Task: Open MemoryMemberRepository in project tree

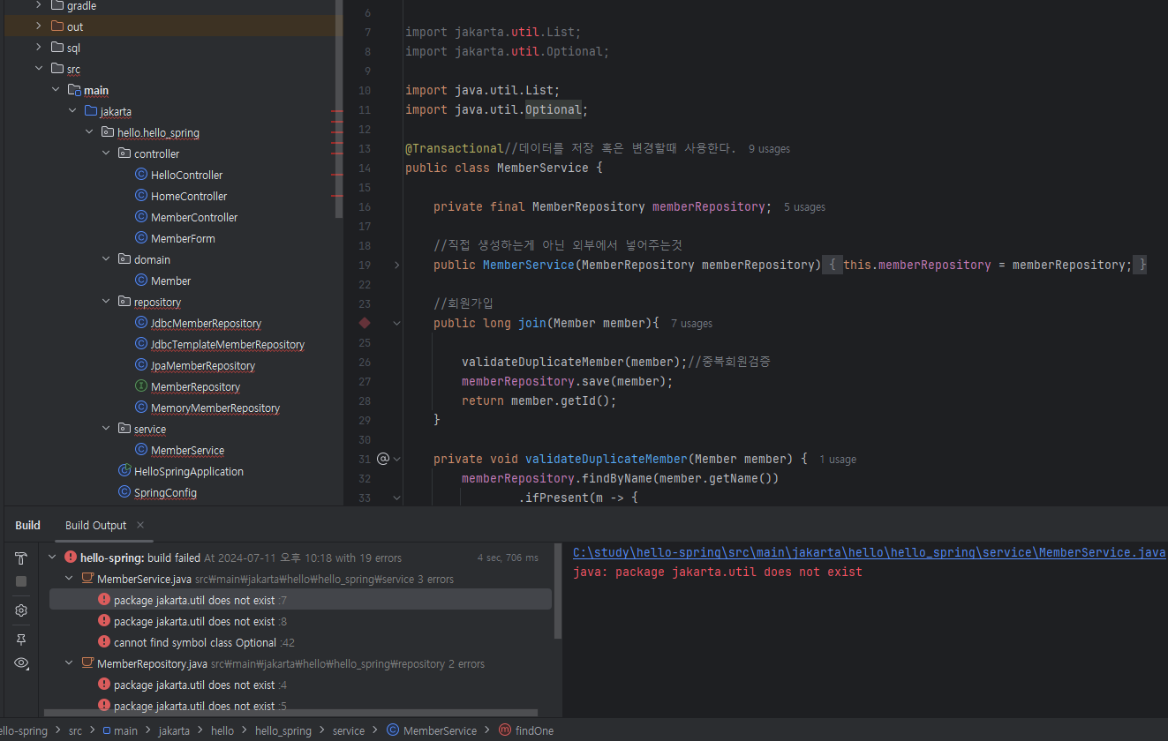Action: 215,408
